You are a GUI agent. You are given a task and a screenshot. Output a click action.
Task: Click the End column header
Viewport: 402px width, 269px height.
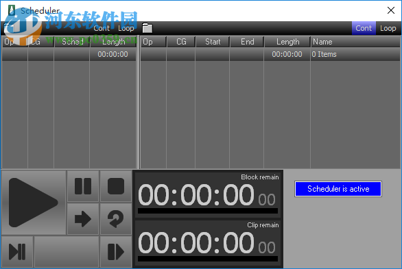[x=247, y=42]
